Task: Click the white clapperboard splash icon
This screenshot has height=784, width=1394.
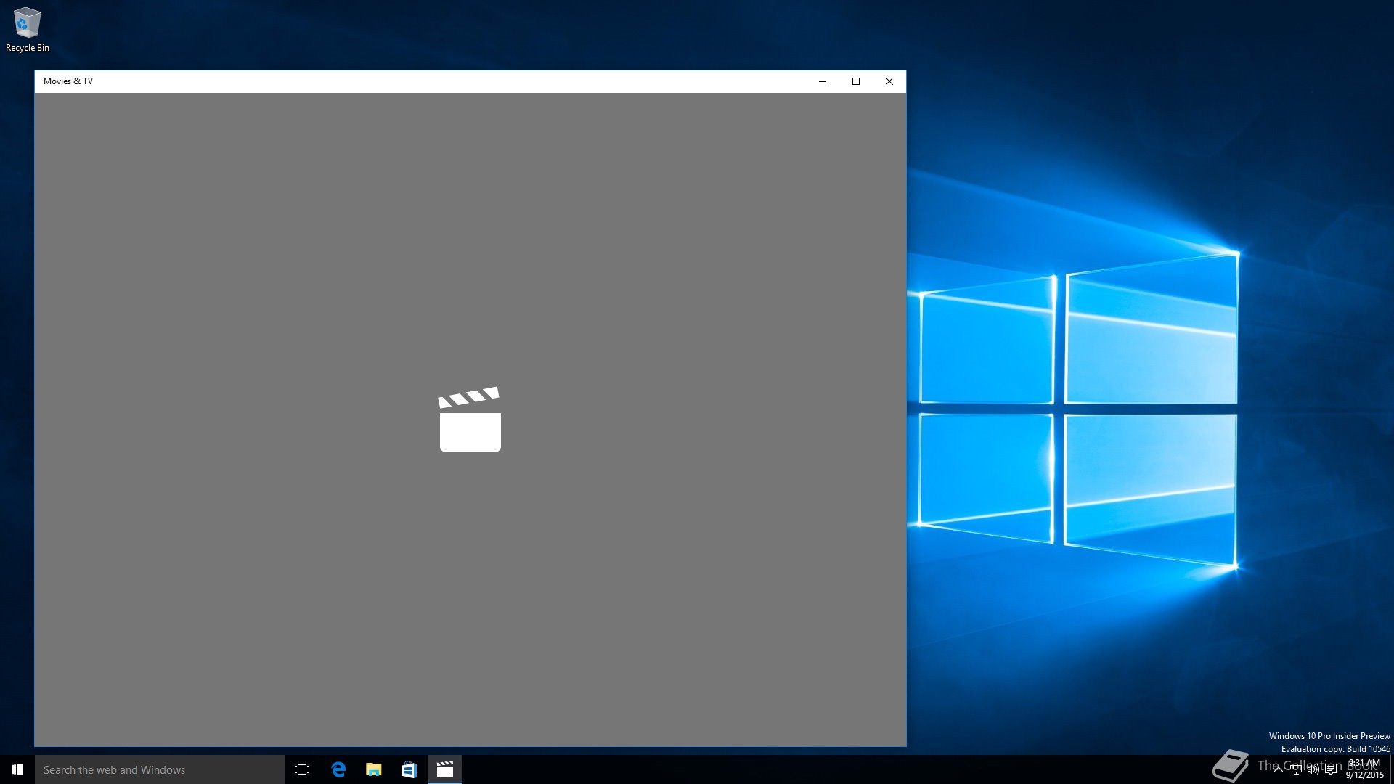Action: [x=470, y=420]
